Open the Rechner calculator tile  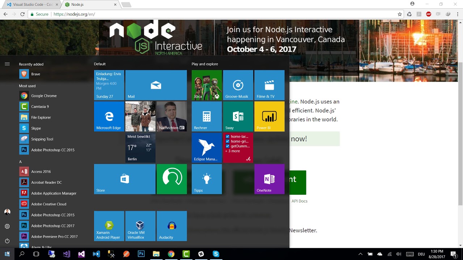point(207,116)
